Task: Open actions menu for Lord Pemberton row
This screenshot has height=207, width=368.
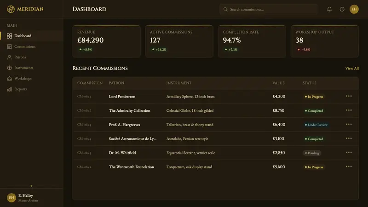Action: click(349, 96)
